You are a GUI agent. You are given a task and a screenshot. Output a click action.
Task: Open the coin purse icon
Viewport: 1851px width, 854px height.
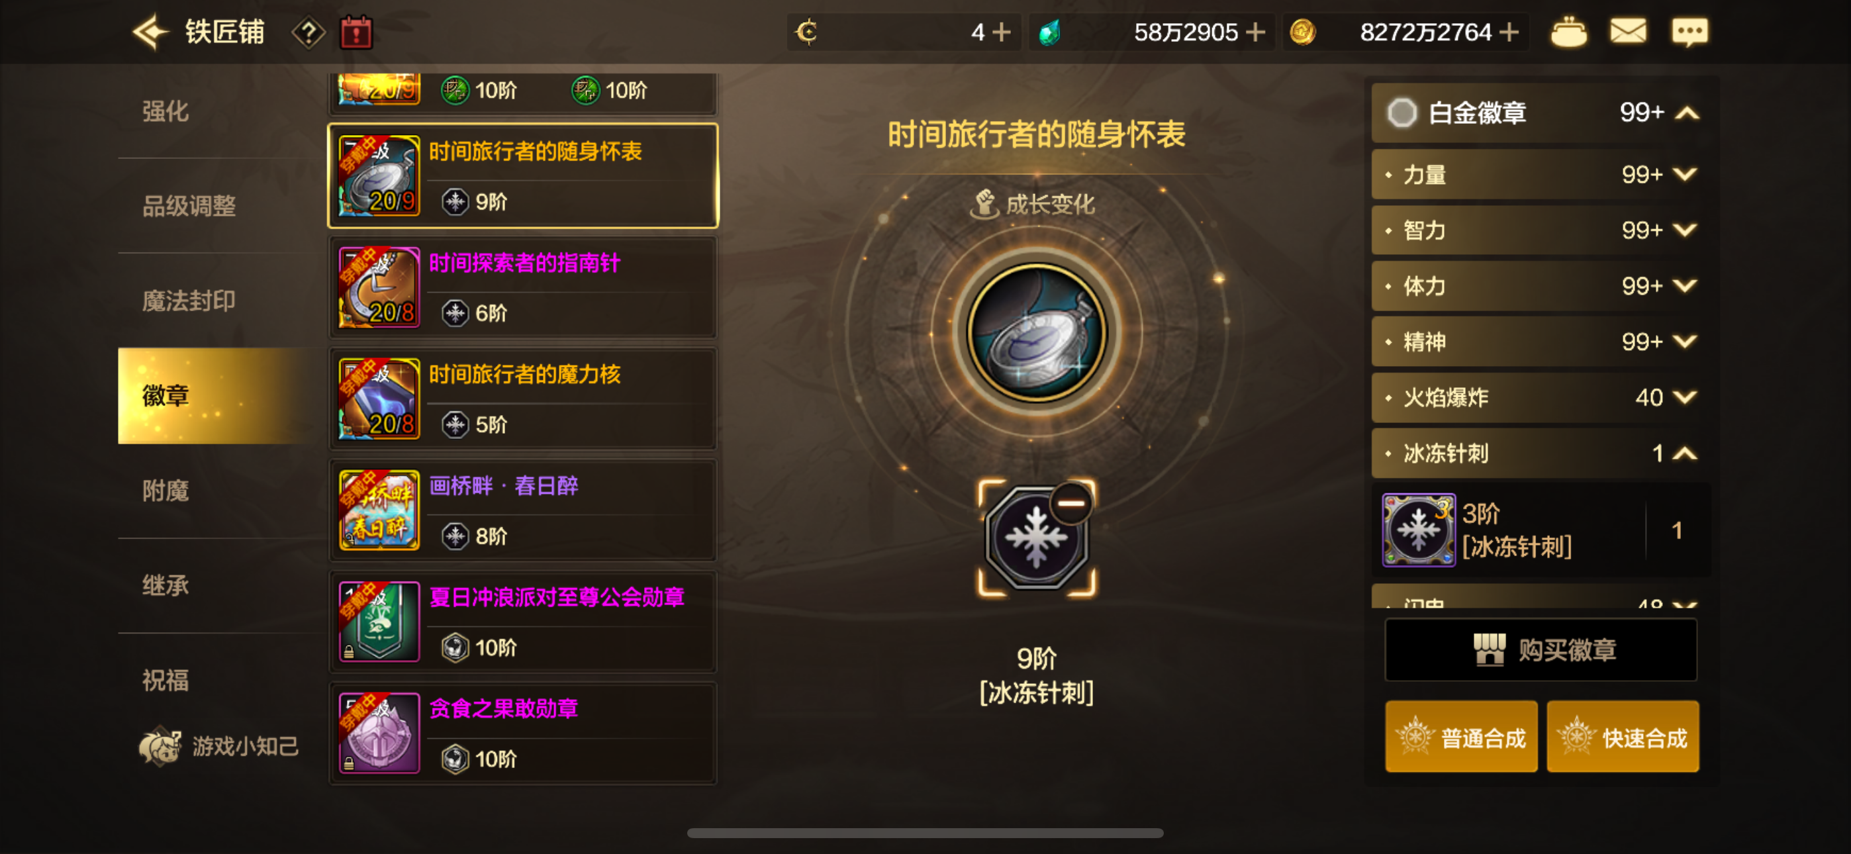pos(1568,32)
